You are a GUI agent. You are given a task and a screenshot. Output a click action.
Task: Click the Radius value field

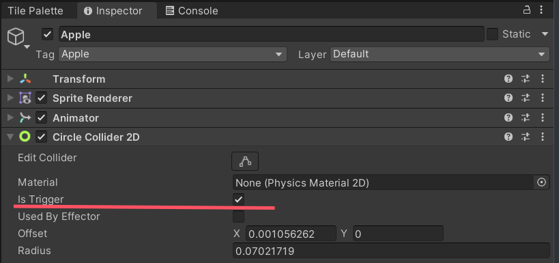[x=391, y=251]
